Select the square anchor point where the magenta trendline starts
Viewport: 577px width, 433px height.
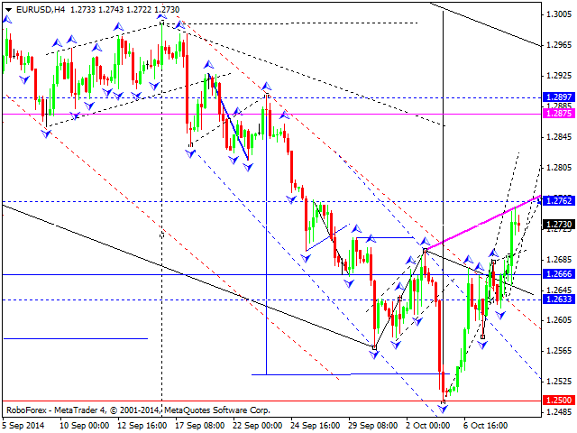click(425, 249)
